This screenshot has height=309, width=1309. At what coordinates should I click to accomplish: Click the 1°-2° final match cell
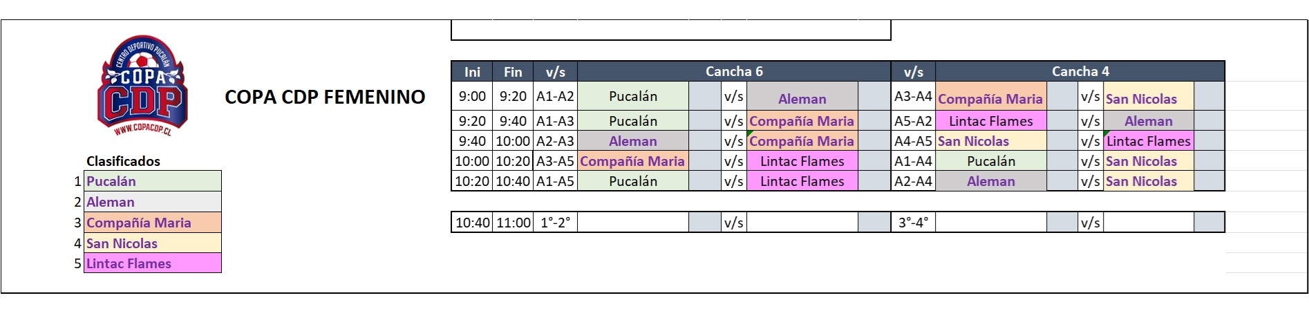(555, 223)
